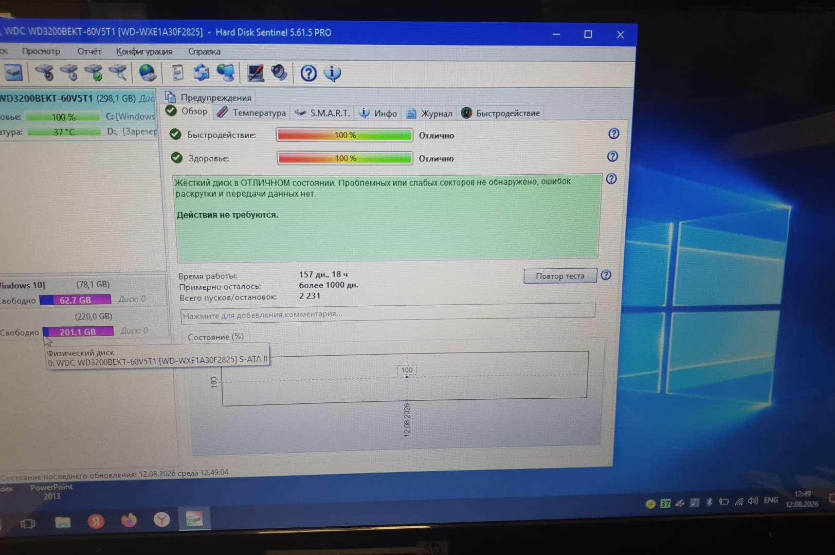
Task: Click Hard Disk Sentinel taskbar icon
Action: coord(194,519)
